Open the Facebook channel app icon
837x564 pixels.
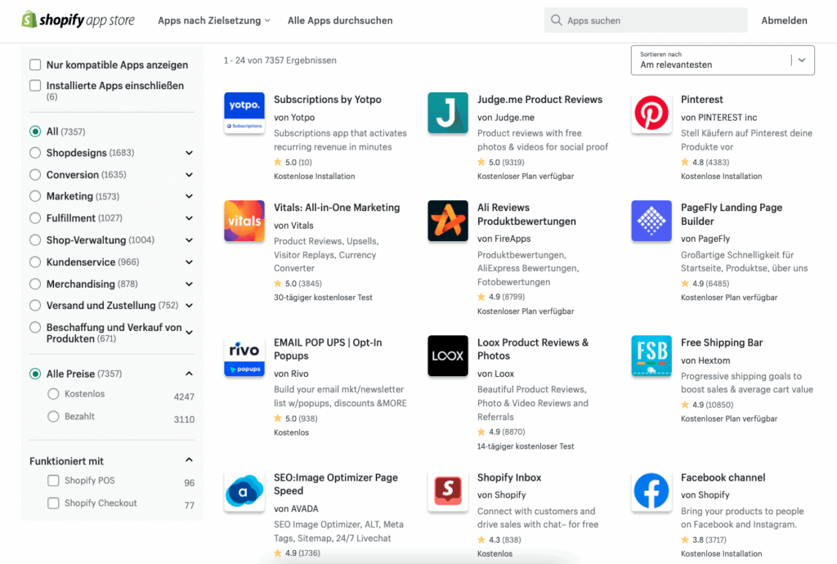[651, 491]
